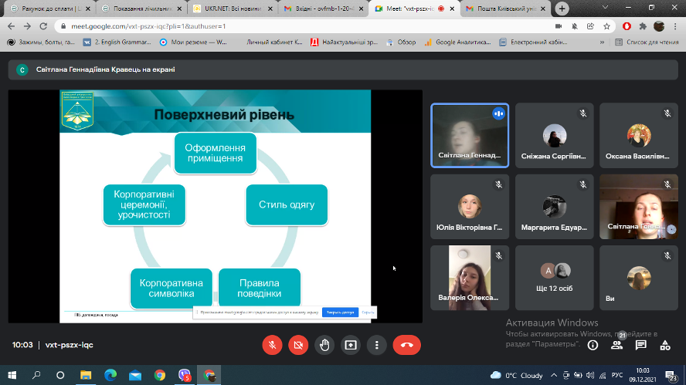Go forward in browser history

[x=27, y=26]
